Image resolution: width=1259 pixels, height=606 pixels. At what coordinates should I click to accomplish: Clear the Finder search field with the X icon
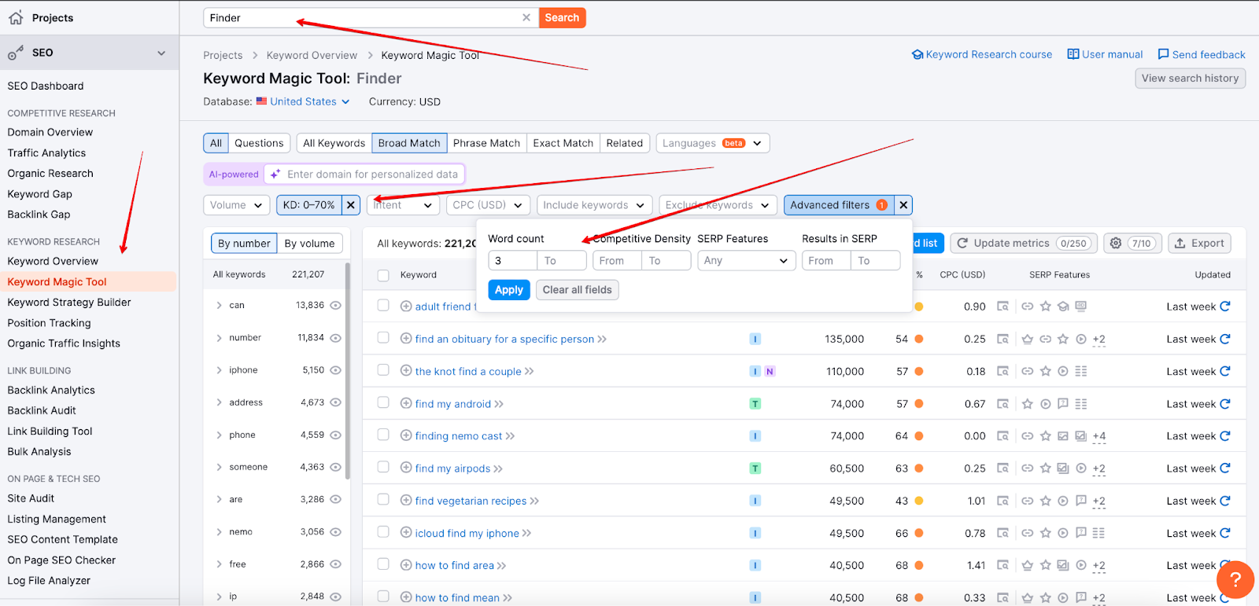coord(526,17)
